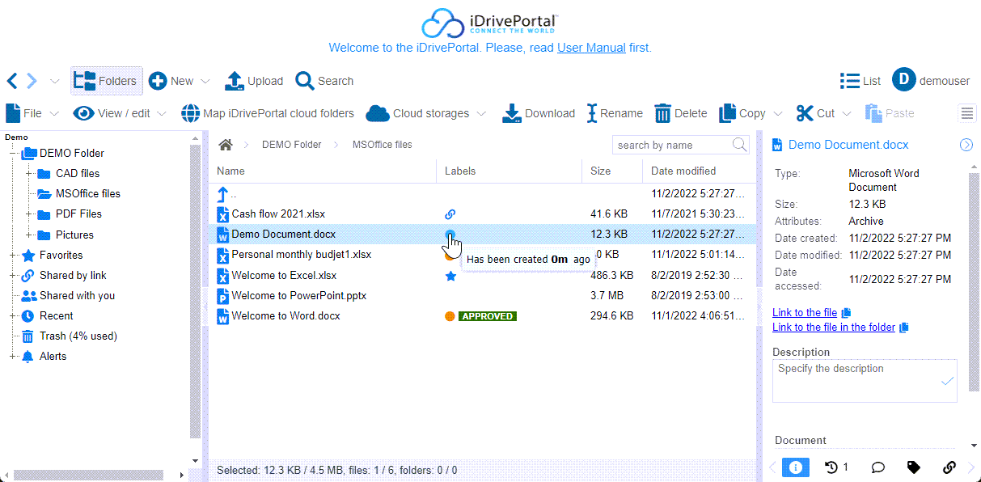Image resolution: width=981 pixels, height=482 pixels.
Task: Click the orange label dot on Welcome to Word.docx
Action: pos(450,316)
